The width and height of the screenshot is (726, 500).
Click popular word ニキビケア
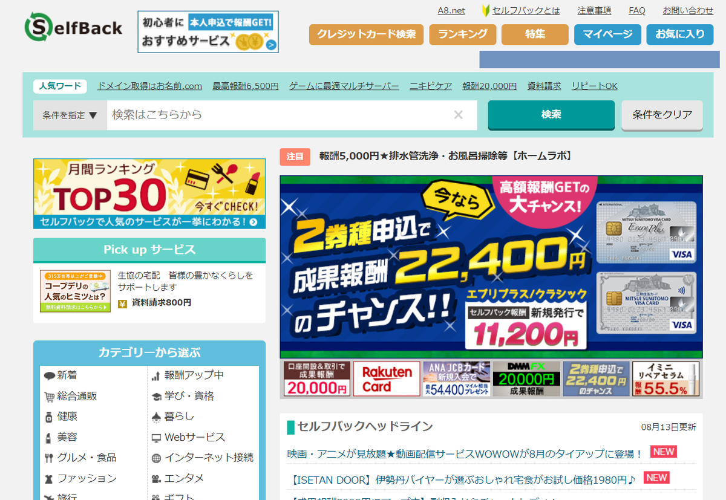pos(431,86)
